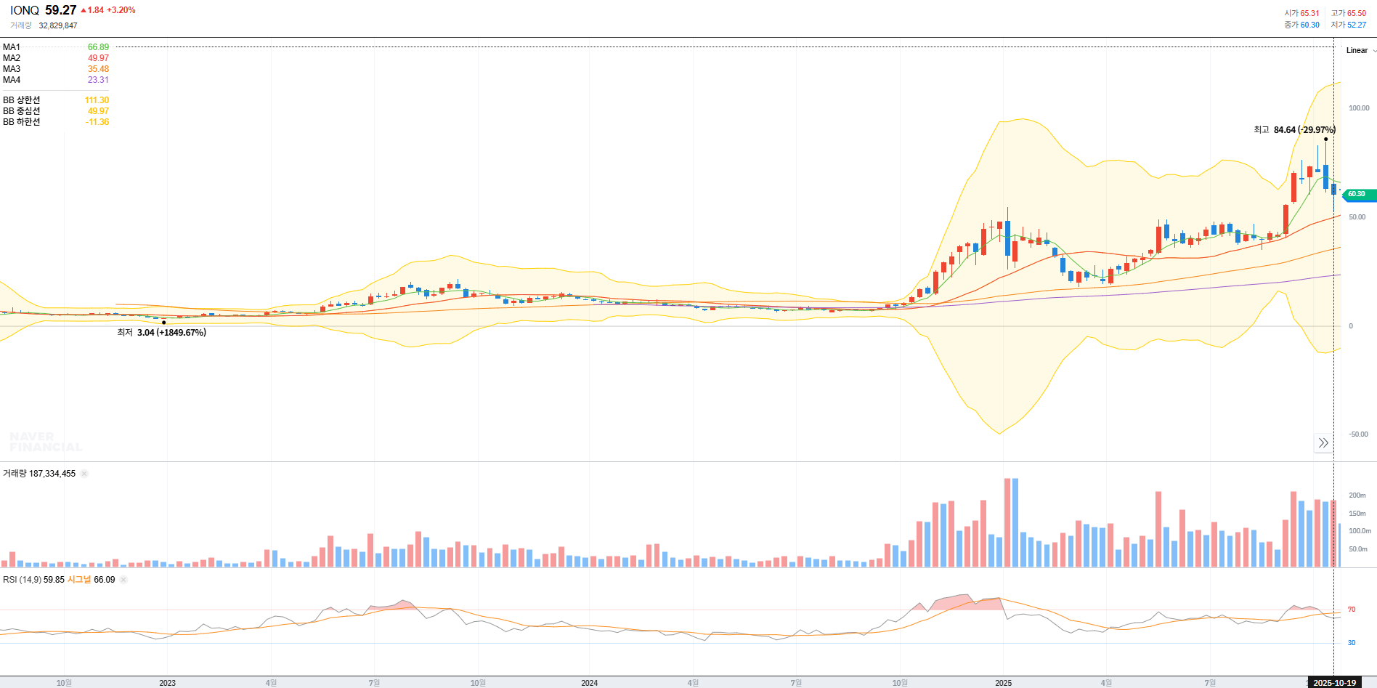Click the BB 하한선 legend row
Viewport: 1377px width, 688px height.
point(56,122)
